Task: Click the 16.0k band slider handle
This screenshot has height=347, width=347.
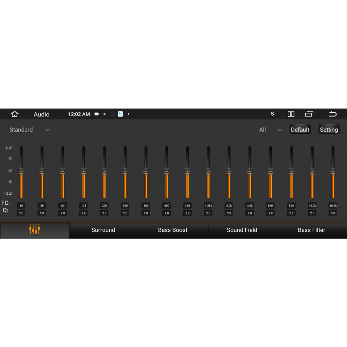Action: (333, 171)
